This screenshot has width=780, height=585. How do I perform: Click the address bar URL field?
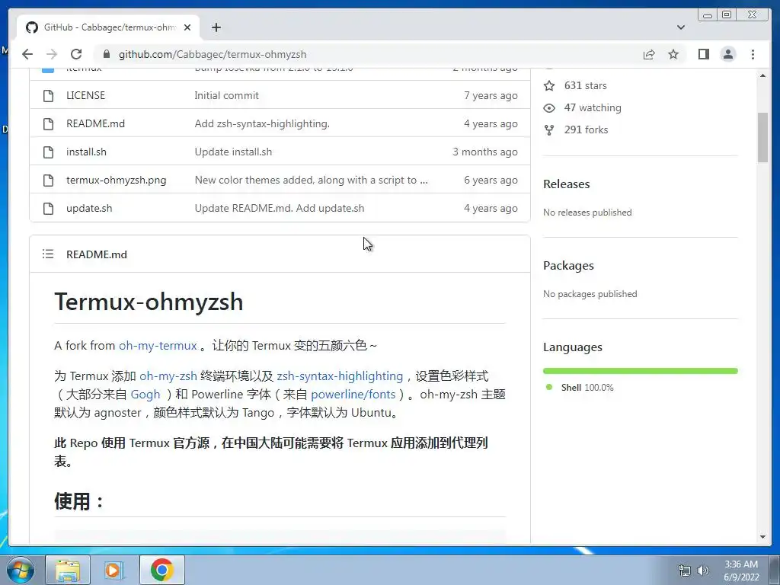click(368, 54)
